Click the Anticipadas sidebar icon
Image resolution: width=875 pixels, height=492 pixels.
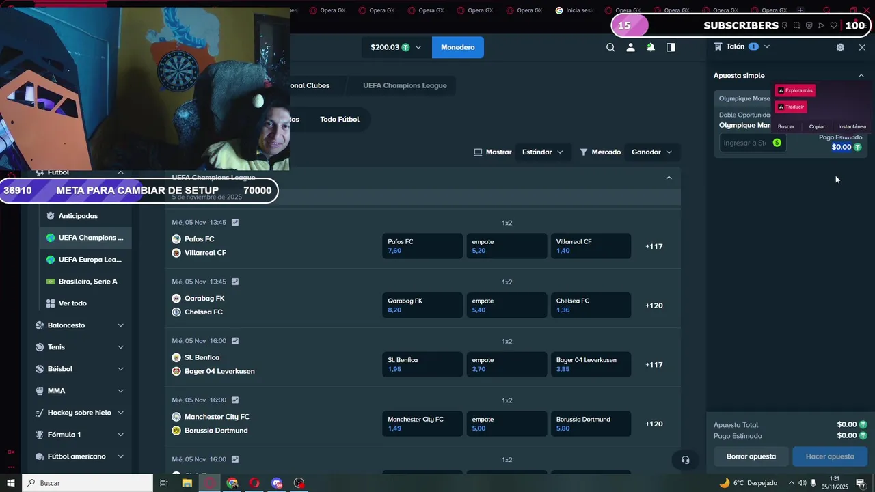click(51, 216)
